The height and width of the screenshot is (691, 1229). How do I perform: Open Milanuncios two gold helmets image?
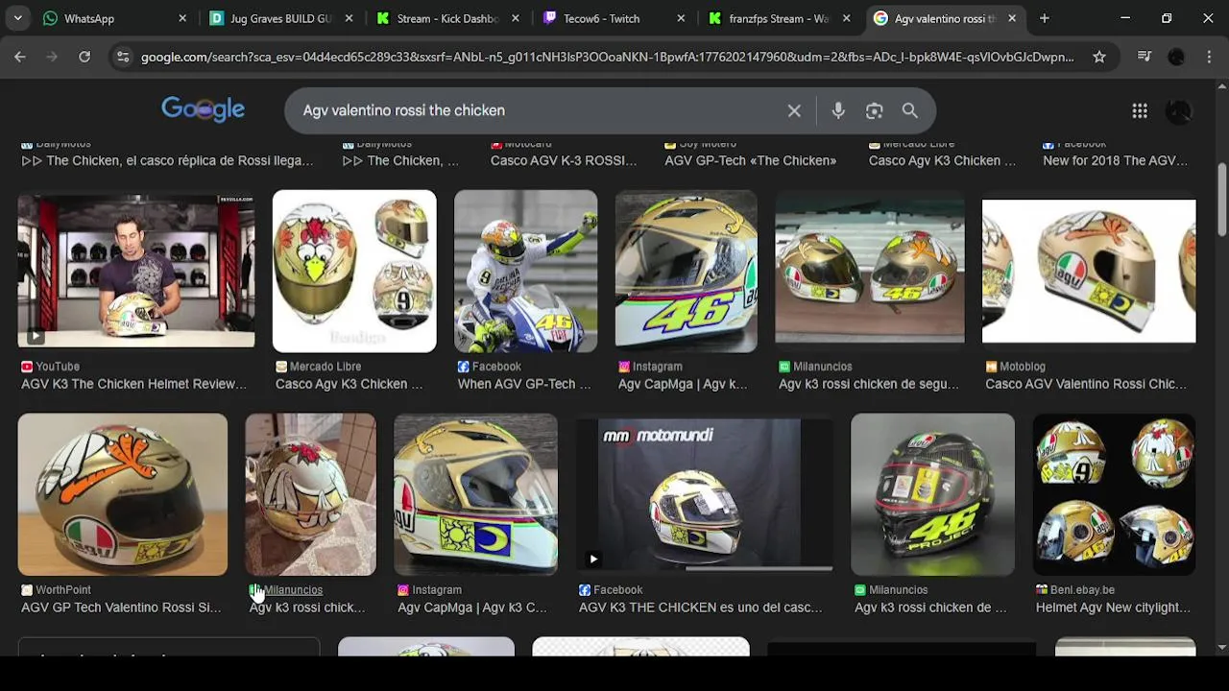coord(870,272)
